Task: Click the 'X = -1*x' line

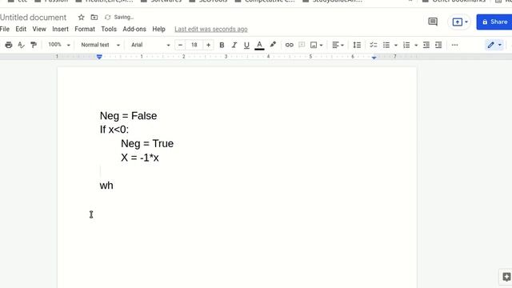Action: (x=140, y=158)
